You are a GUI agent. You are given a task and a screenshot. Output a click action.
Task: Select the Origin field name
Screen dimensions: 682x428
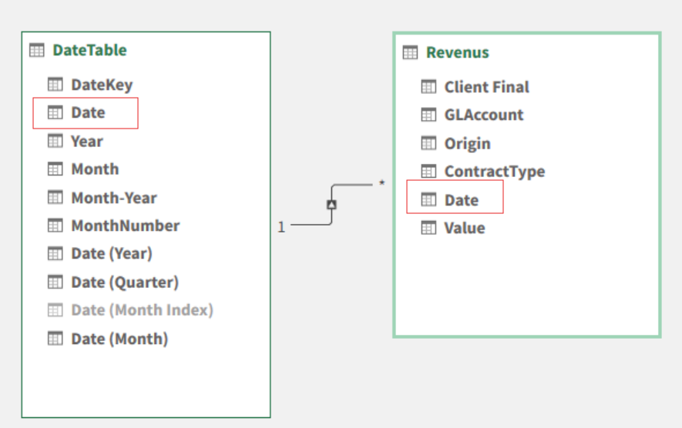point(468,144)
